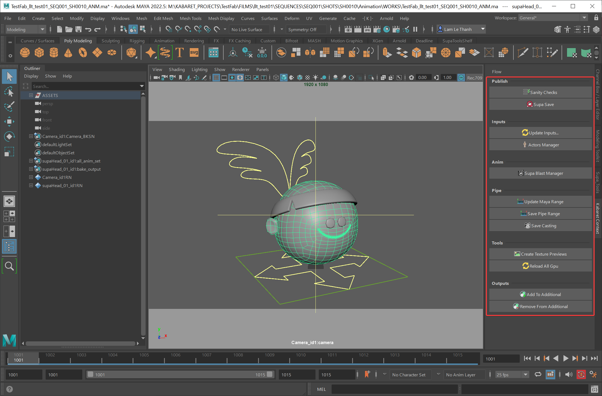Switch to the SupaToolsShelf tab
Viewport: 602px width, 396px height.
[x=457, y=41]
